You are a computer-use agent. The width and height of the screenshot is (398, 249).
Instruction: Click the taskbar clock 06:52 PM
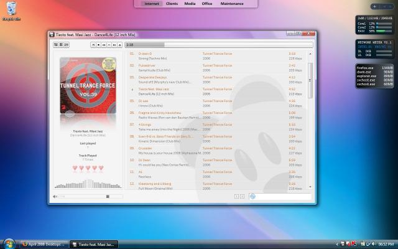386,245
